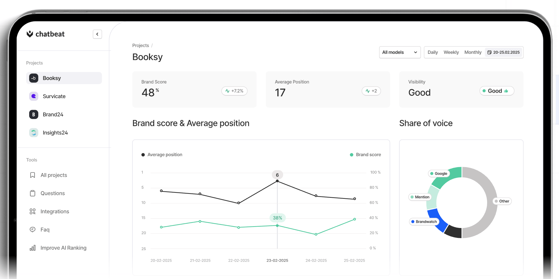Collapse the sidebar with the chevron button

point(97,34)
